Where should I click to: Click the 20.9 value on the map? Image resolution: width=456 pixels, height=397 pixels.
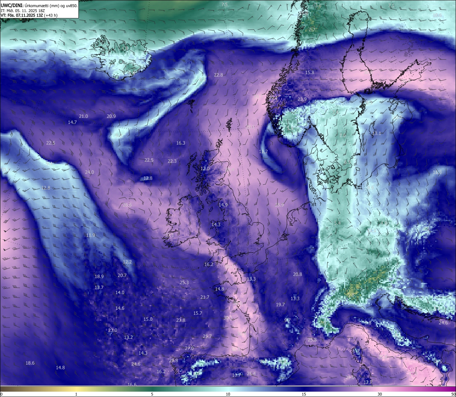(x=111, y=116)
